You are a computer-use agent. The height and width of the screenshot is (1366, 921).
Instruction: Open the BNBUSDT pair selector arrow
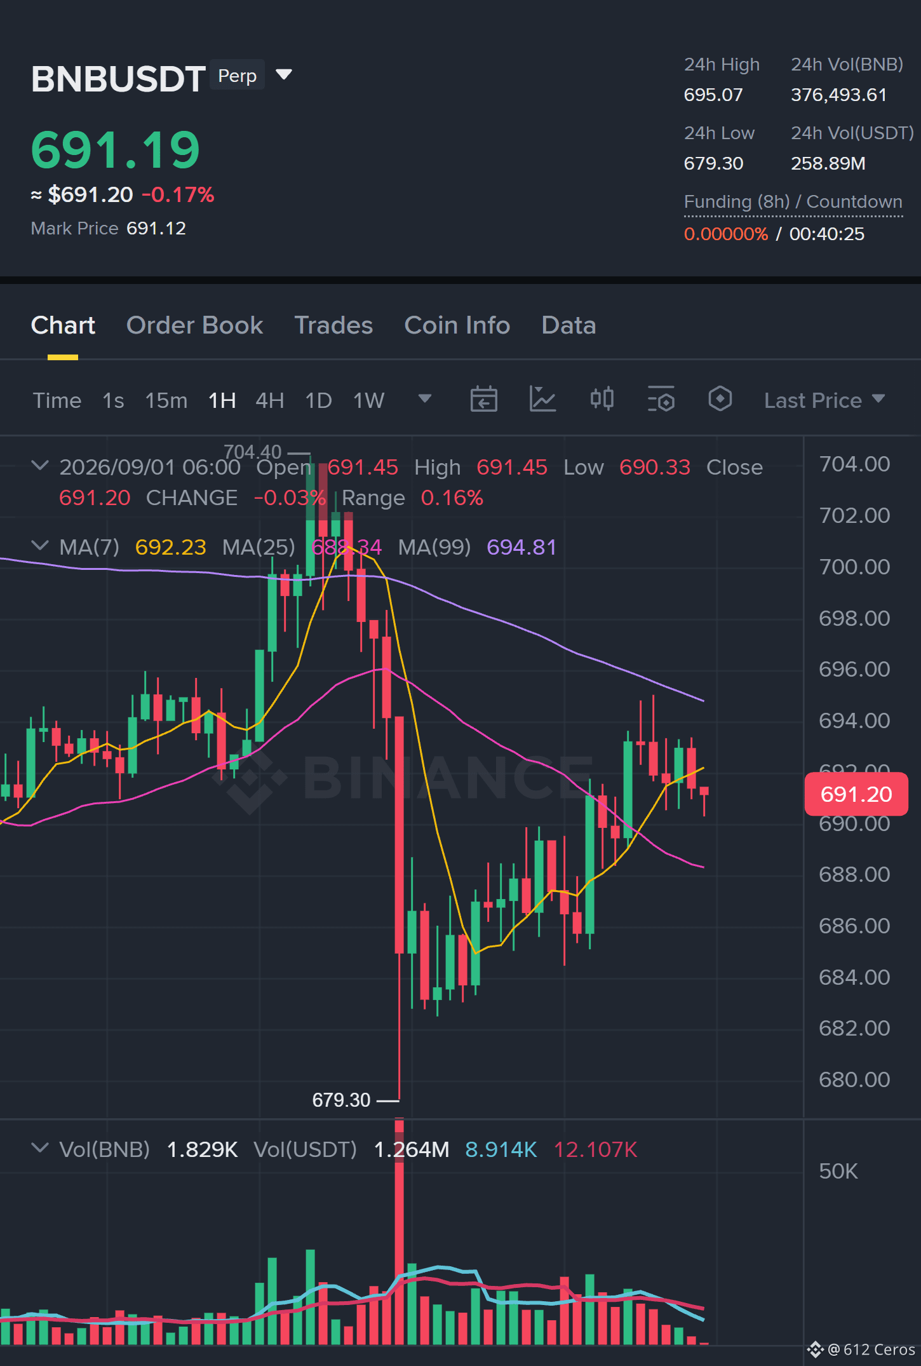point(284,75)
